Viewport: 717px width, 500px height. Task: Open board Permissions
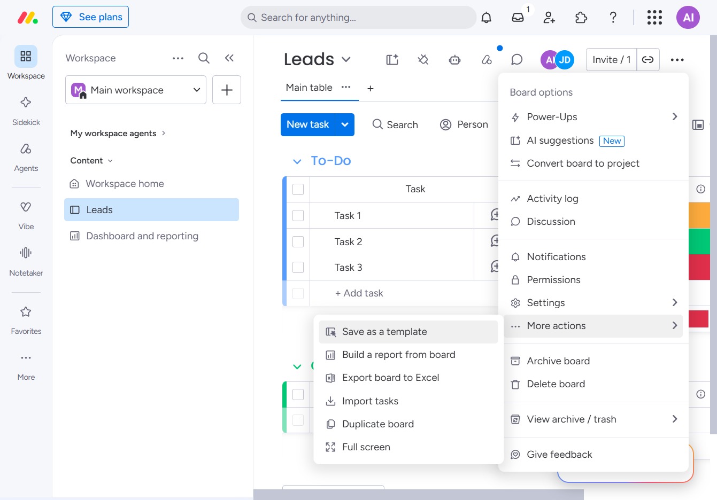point(593,280)
